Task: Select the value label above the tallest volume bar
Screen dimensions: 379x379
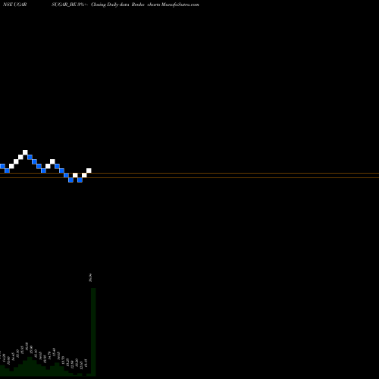Action: 90,277
